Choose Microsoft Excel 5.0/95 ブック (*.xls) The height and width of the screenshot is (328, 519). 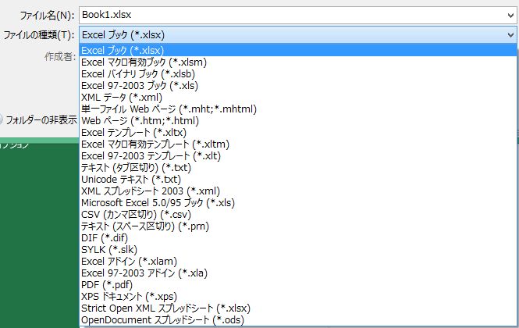point(298,203)
